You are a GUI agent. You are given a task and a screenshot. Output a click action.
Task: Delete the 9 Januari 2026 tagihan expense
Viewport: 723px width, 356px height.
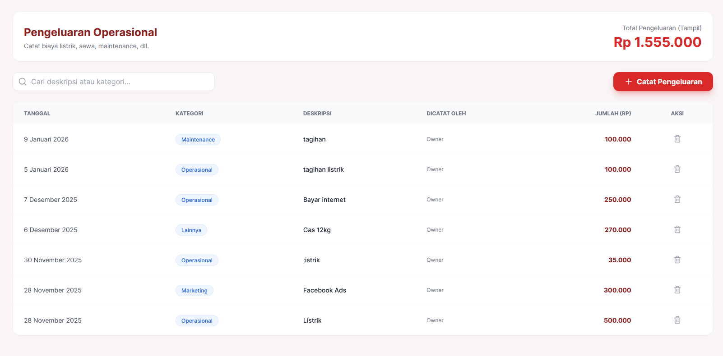click(x=677, y=139)
